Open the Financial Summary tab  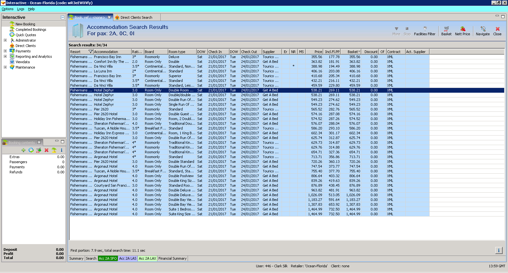(172, 258)
